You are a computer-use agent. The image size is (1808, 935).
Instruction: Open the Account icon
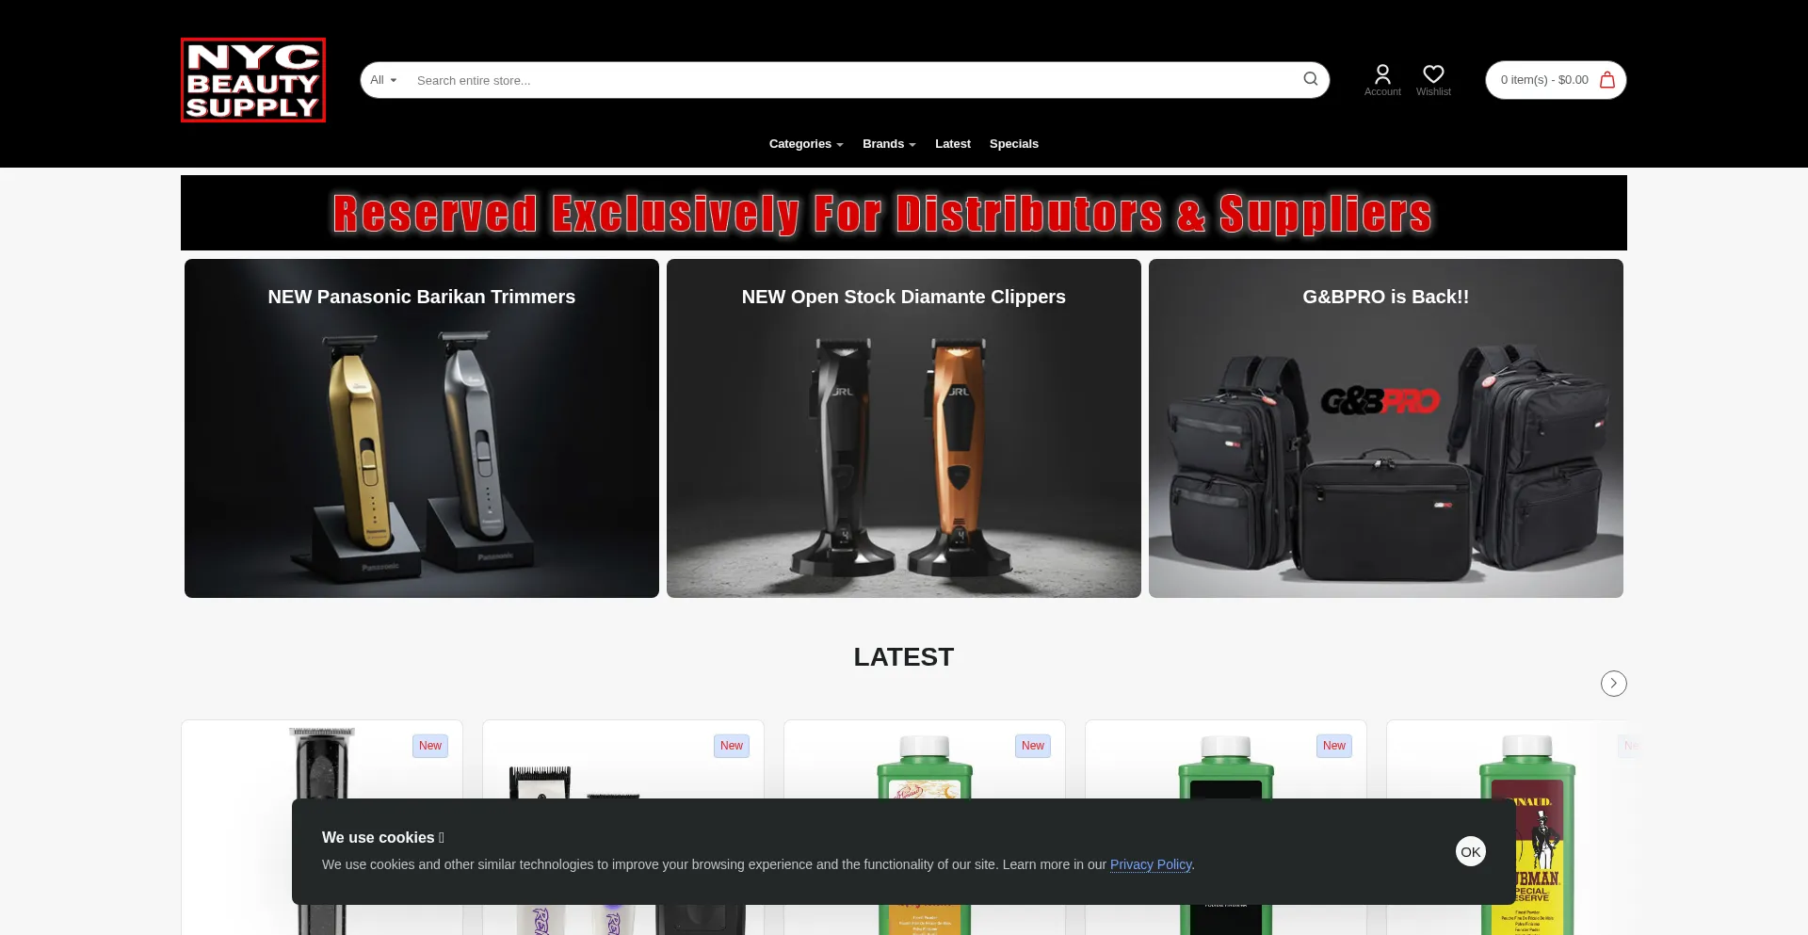pos(1382,80)
